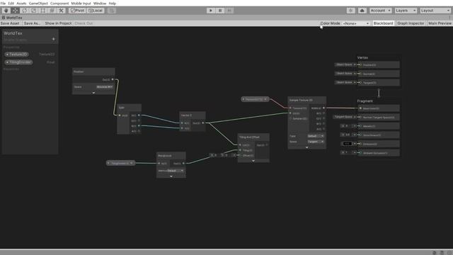The image size is (453, 255).
Task: Select the Rotate tool in the toolbar
Action: 24,11
